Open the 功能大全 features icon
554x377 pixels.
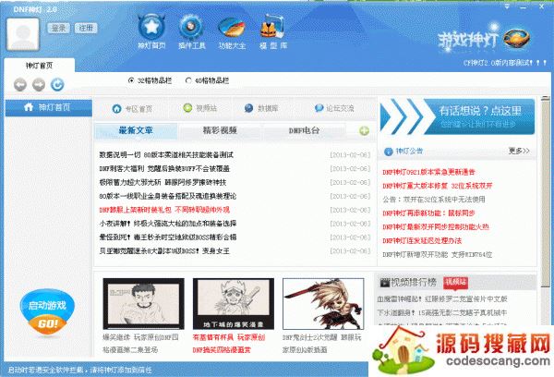click(232, 30)
